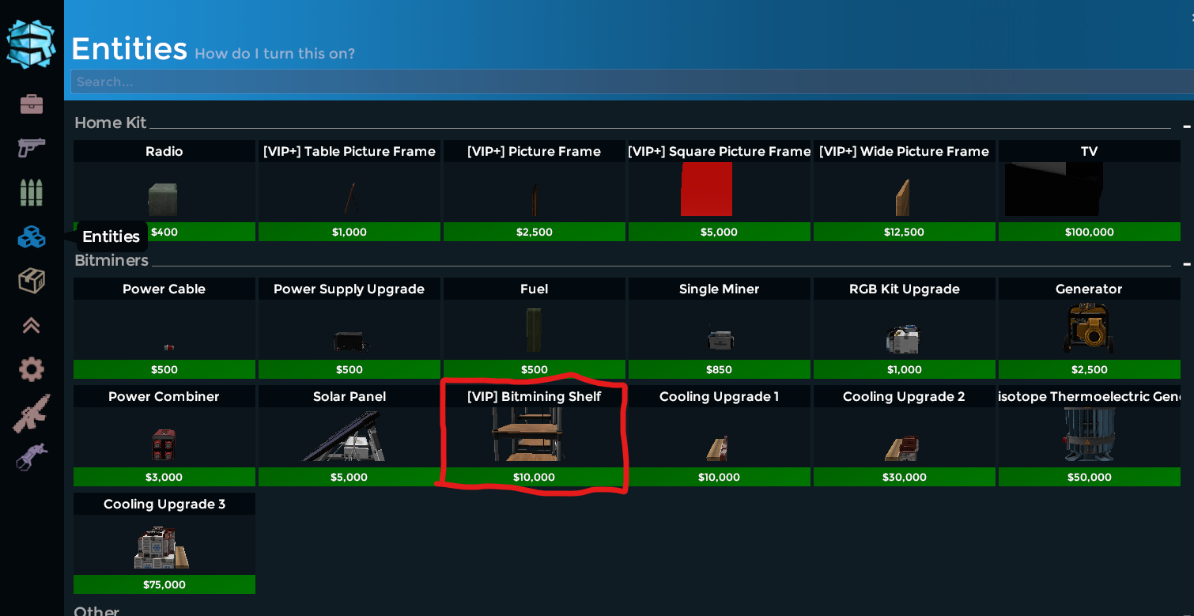The image size is (1194, 616).
Task: Buy the Radio for $400
Action: pyautogui.click(x=164, y=232)
